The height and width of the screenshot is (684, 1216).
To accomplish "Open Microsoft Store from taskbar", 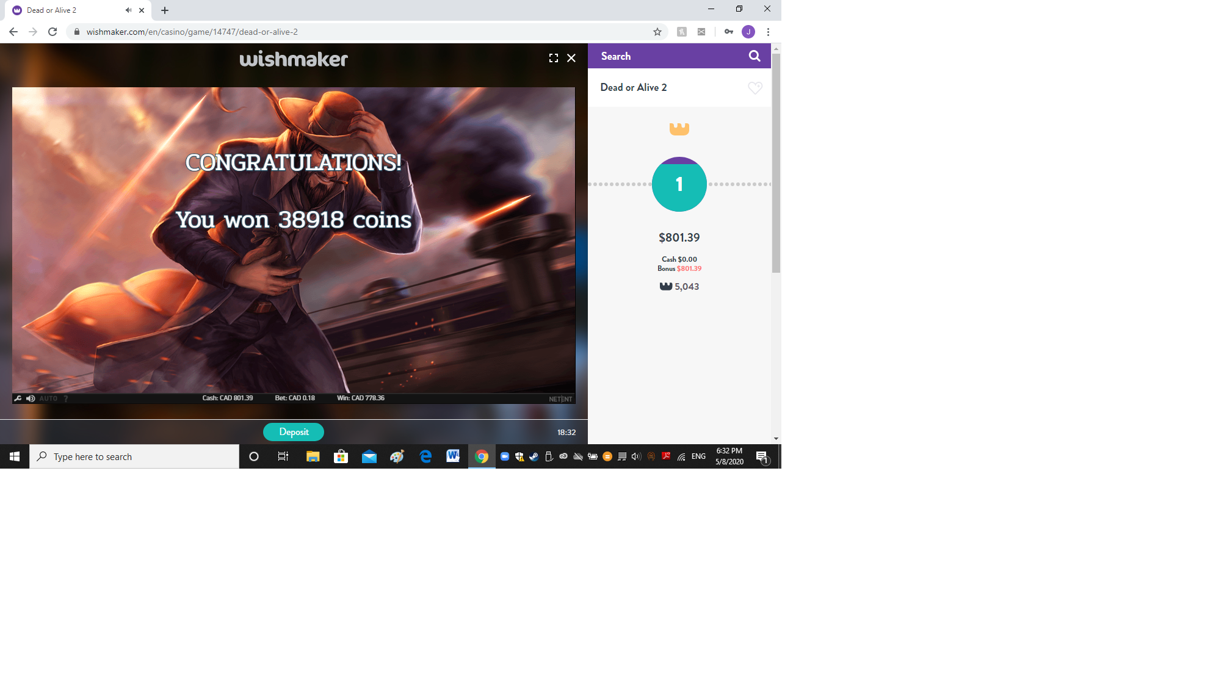I will (341, 456).
